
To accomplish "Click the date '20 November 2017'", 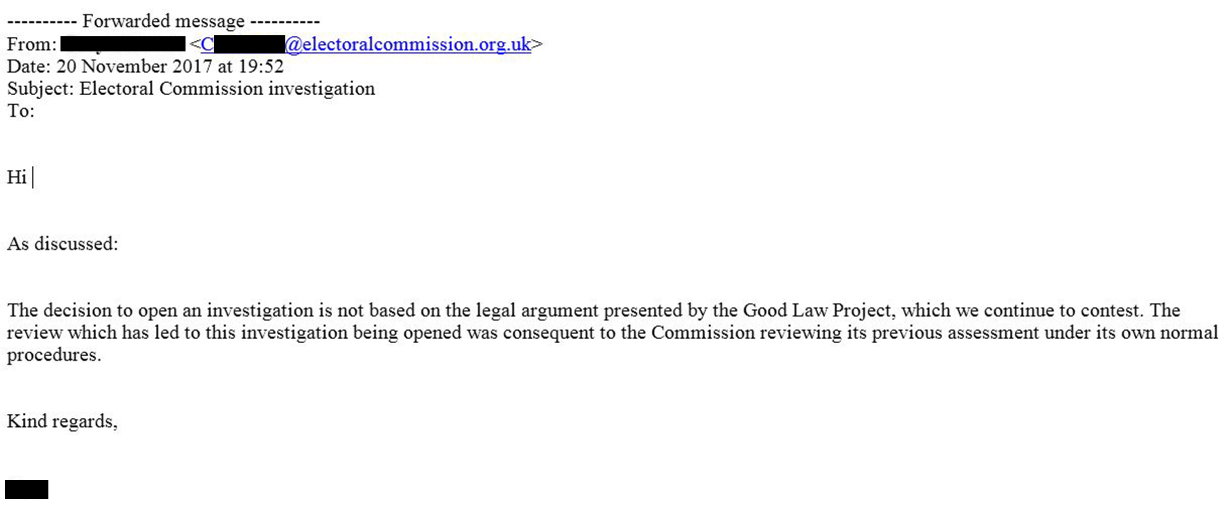I will [x=134, y=67].
